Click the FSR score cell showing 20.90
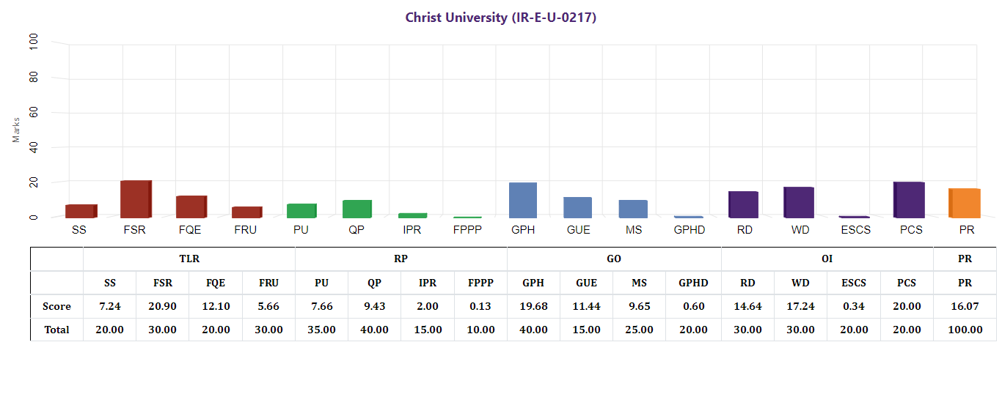The image size is (1002, 416). point(162,306)
